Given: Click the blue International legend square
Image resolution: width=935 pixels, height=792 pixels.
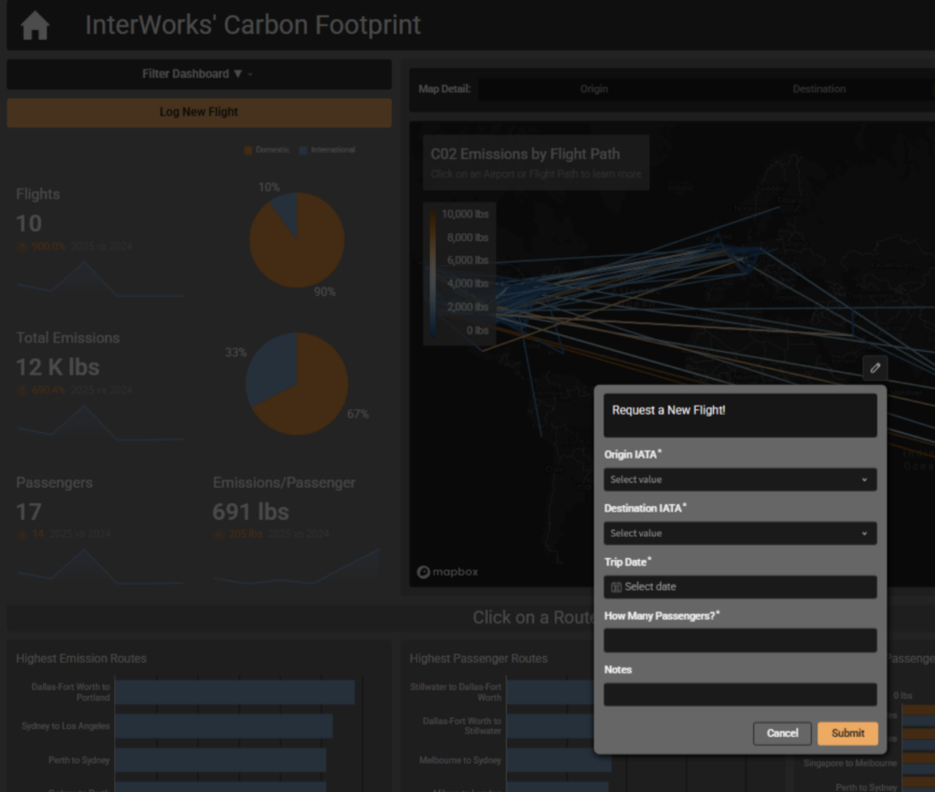Looking at the screenshot, I should point(303,150).
